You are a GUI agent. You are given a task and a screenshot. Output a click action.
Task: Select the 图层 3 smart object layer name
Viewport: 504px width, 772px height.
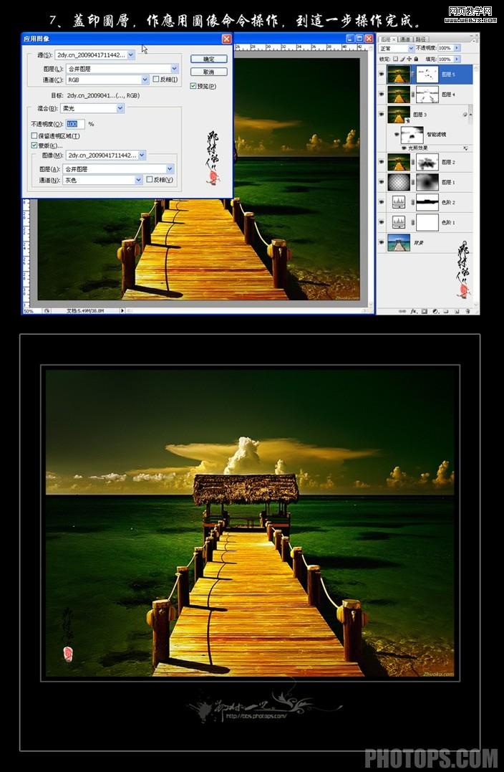pyautogui.click(x=420, y=114)
